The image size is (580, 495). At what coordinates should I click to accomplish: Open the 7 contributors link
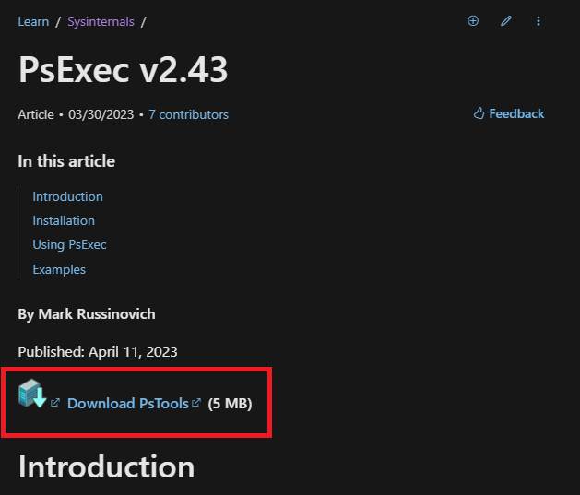188,114
